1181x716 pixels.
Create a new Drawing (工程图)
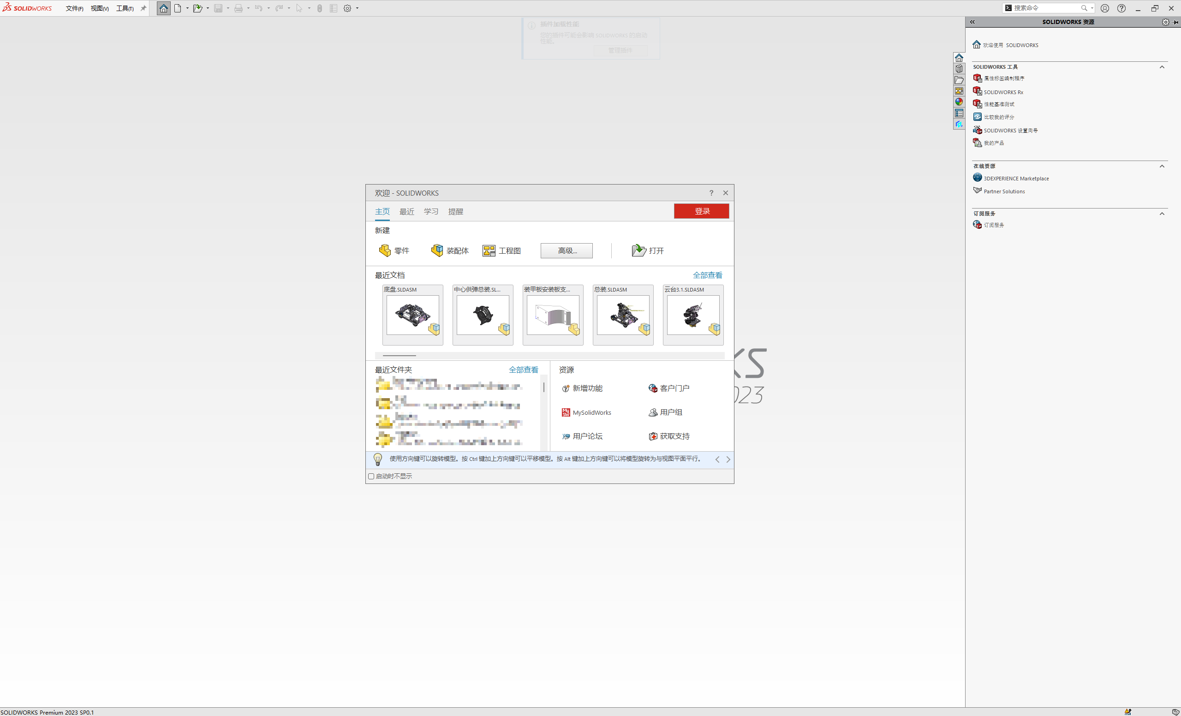501,251
